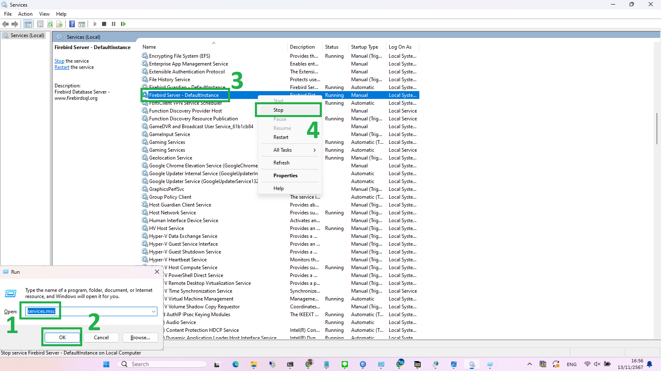Open File Explorer from the taskbar
The width and height of the screenshot is (661, 371).
254,364
